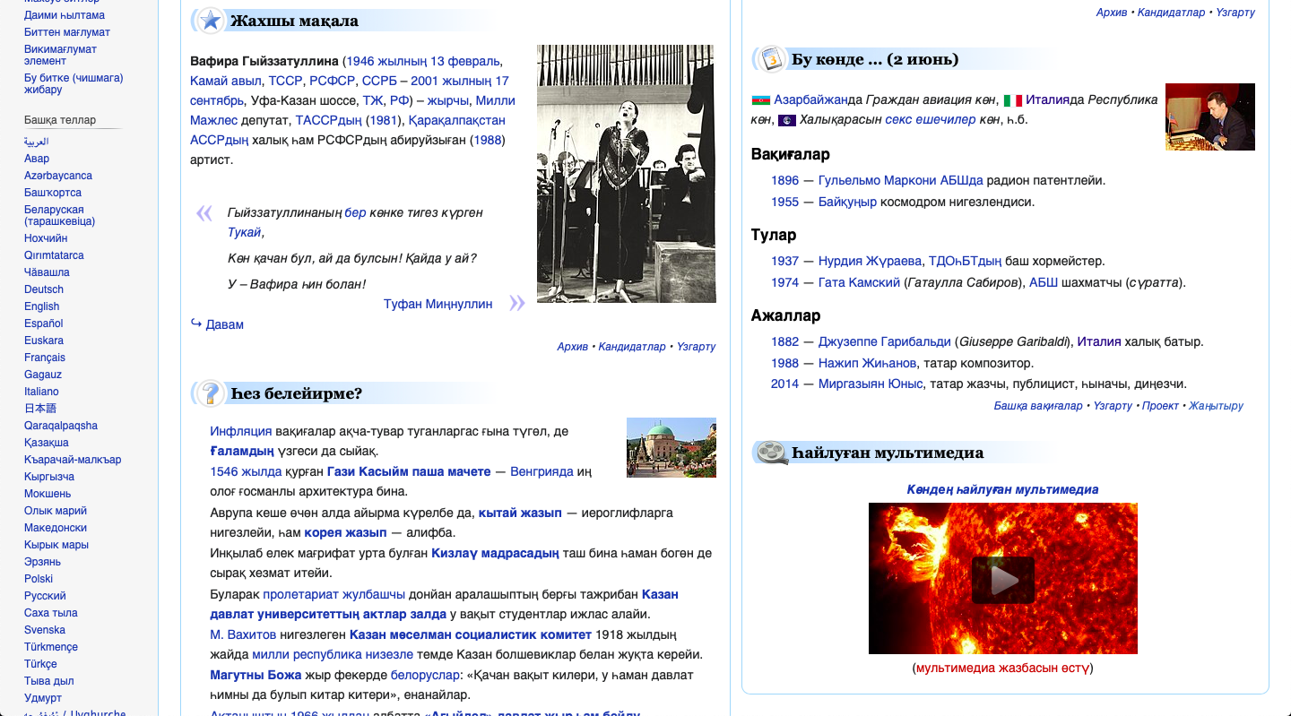
Task: Open Кандидатлар under the featured article
Action: (632, 347)
